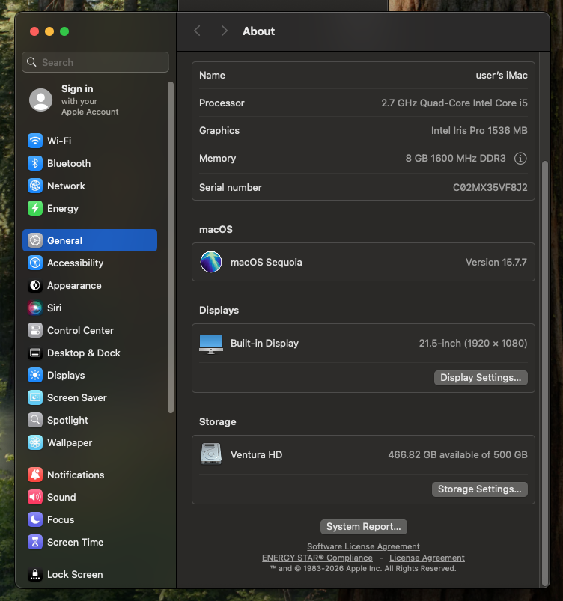Open the Software License Agreement link

363,546
